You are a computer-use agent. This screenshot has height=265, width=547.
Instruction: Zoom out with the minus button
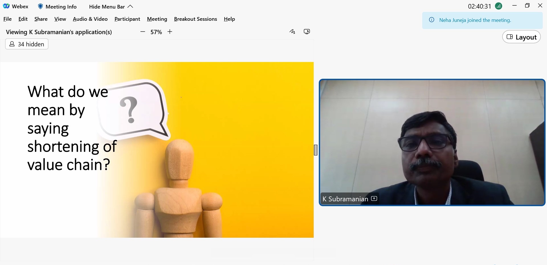143,32
